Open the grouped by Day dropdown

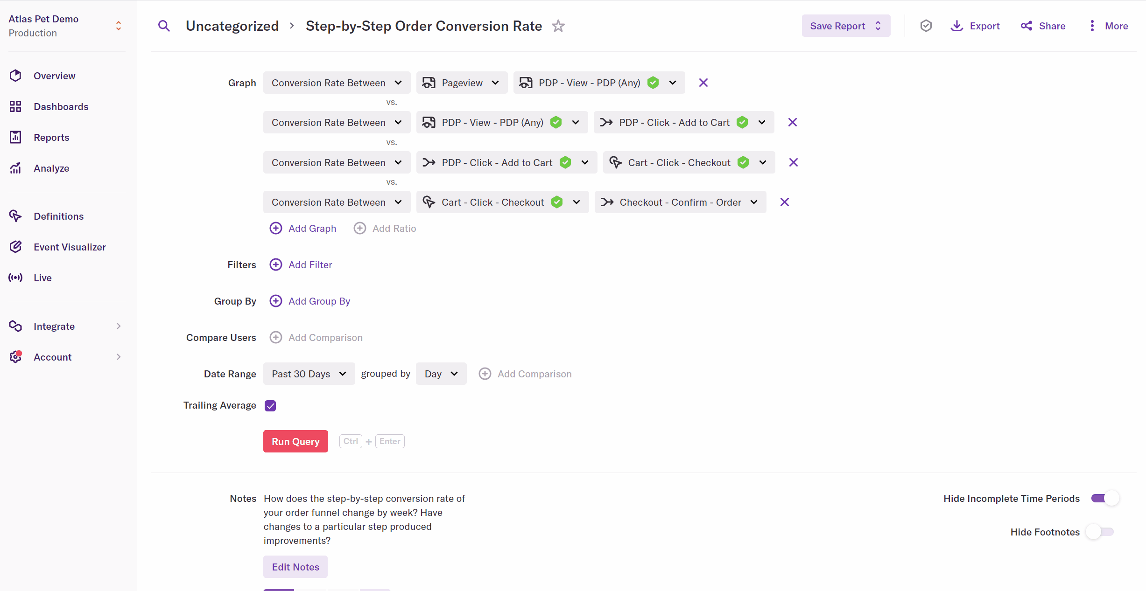pyautogui.click(x=441, y=374)
